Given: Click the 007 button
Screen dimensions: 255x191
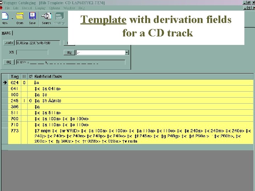Looking at the screenshot, I should click(69, 52).
